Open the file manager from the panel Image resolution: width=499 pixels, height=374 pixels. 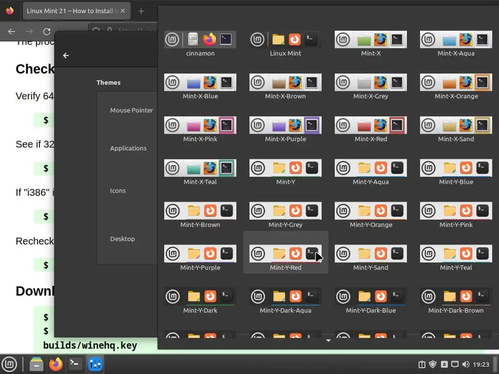point(37,364)
